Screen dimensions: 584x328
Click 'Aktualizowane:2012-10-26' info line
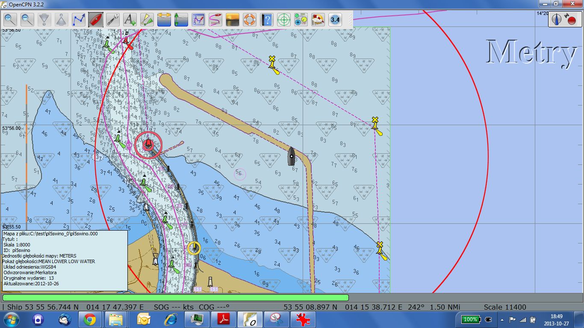pyautogui.click(x=31, y=283)
